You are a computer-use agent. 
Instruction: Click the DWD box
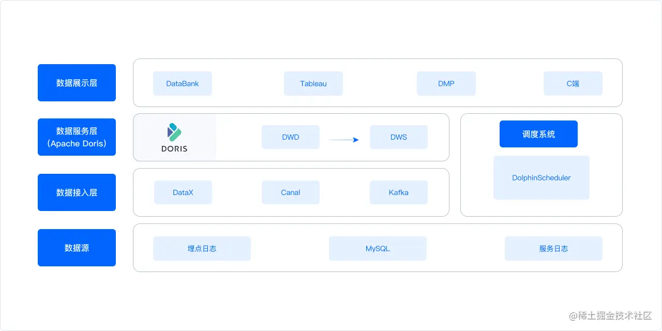(291, 137)
